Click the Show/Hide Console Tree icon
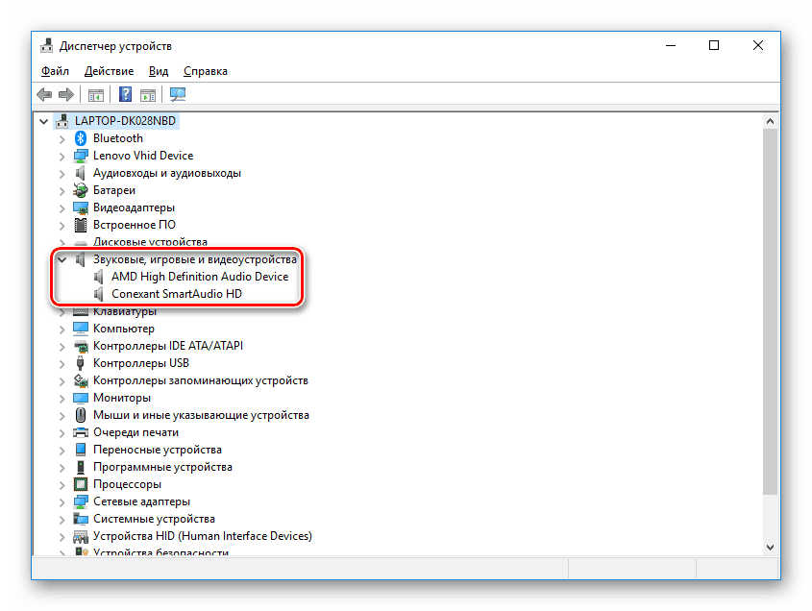This screenshot has width=812, height=611. point(95,94)
